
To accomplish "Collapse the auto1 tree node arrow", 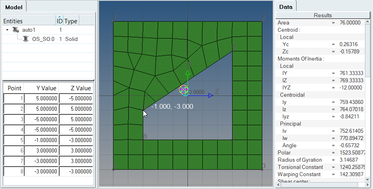I will pyautogui.click(x=7, y=30).
